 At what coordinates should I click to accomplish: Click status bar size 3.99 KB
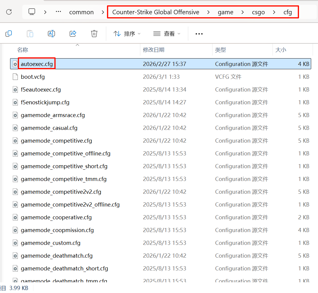[x=19, y=288]
